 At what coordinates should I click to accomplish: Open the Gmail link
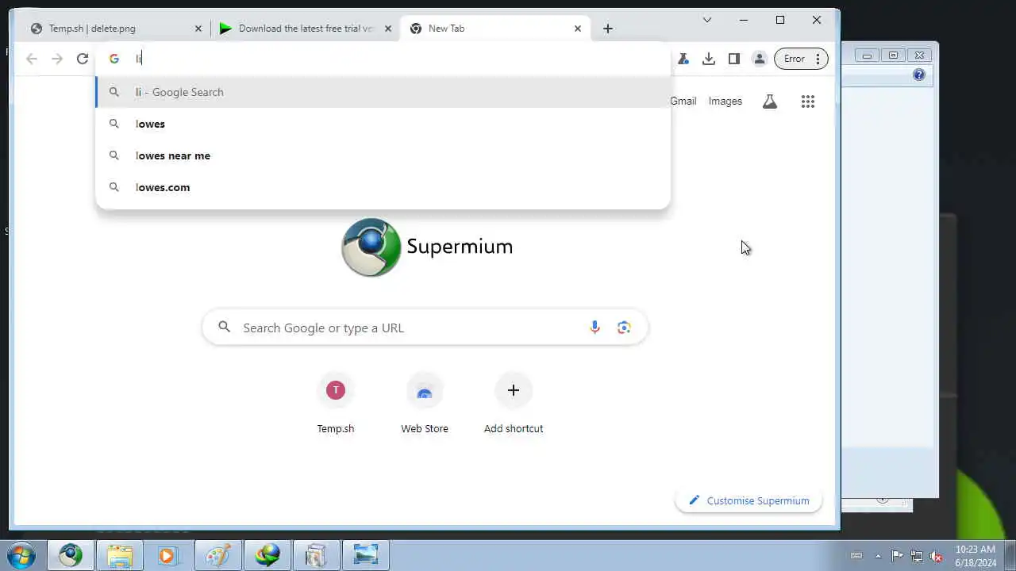tap(683, 102)
